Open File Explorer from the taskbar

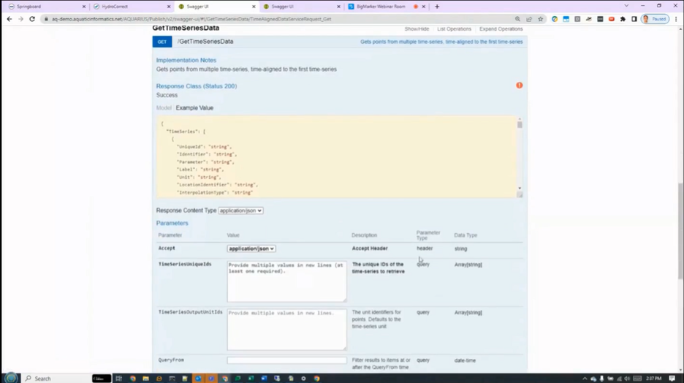[145, 378]
